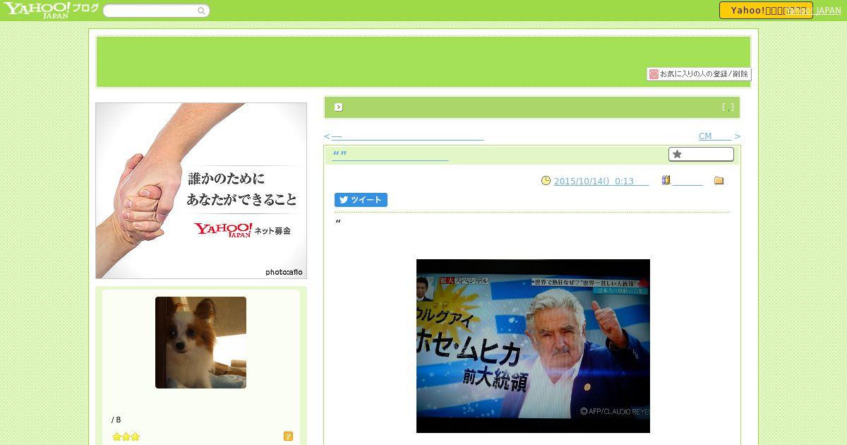The image size is (847, 445).
Task: Click the Yahoo! ネット募金 ad banner
Action: pyautogui.click(x=201, y=191)
